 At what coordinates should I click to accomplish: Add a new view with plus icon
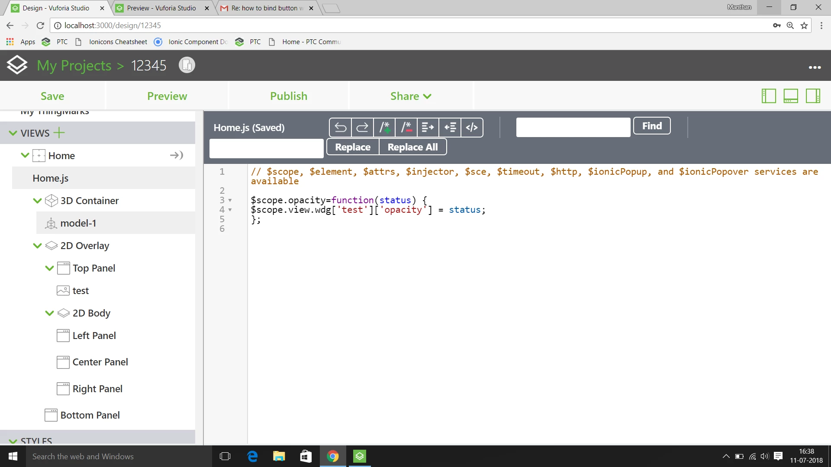(x=59, y=133)
